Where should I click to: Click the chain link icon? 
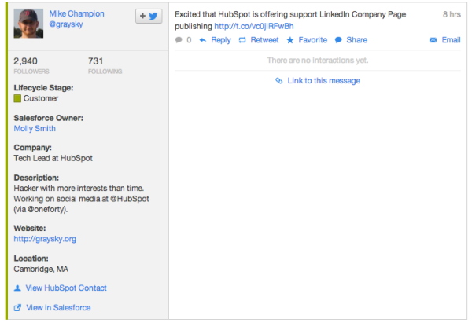[x=279, y=81]
